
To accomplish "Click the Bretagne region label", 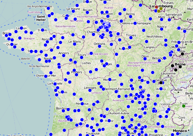I will pos(29,38).
